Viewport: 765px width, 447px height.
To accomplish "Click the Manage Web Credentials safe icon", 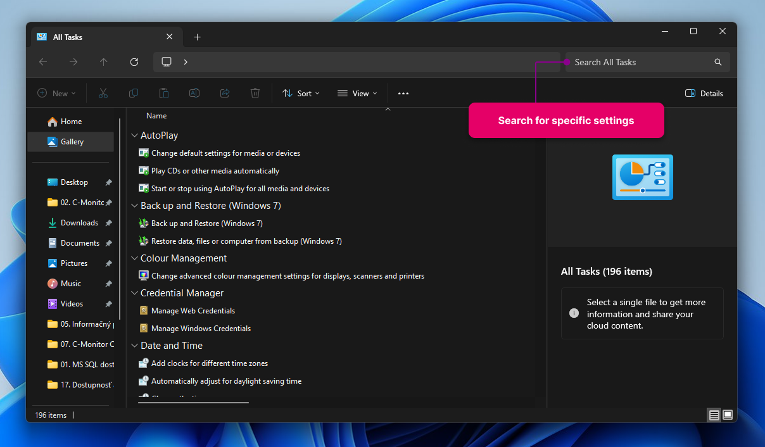I will point(144,311).
